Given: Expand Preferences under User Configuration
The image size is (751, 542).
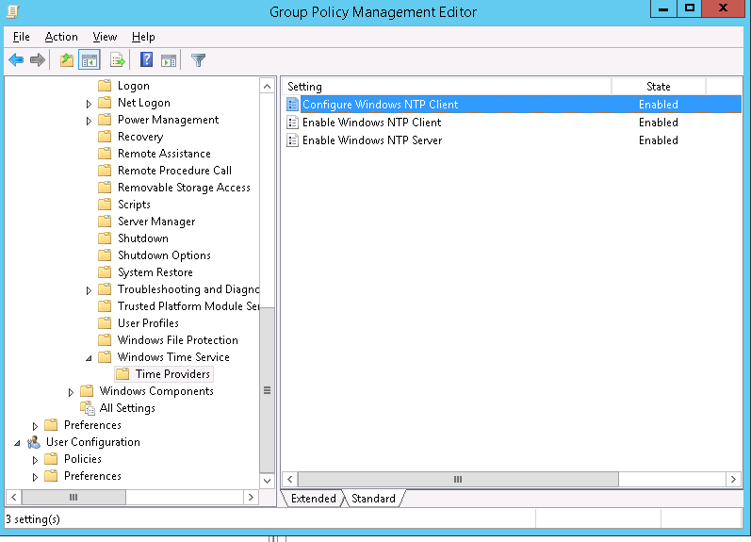Looking at the screenshot, I should [35, 477].
